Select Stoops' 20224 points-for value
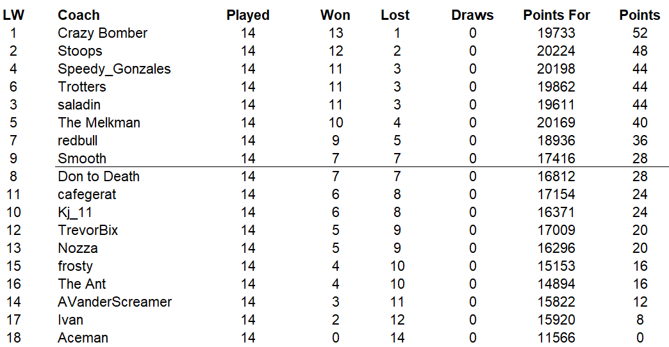 pos(556,51)
